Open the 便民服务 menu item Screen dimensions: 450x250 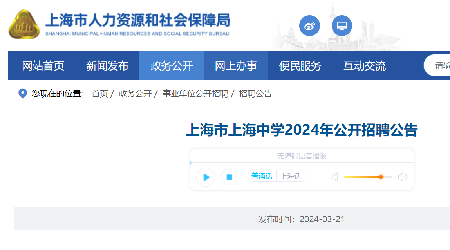click(x=300, y=66)
